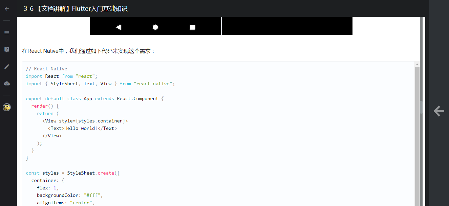Click Android back triangle in phone image
The width and height of the screenshot is (449, 206).
click(x=119, y=27)
